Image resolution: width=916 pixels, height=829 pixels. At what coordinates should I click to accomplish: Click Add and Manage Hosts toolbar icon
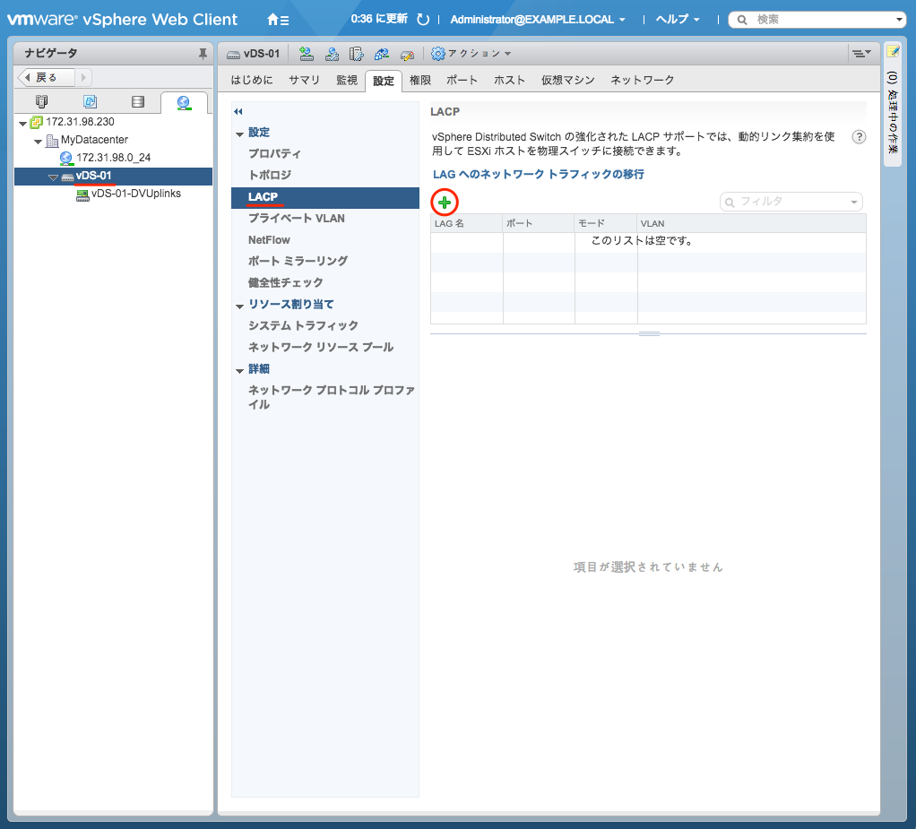[x=307, y=54]
